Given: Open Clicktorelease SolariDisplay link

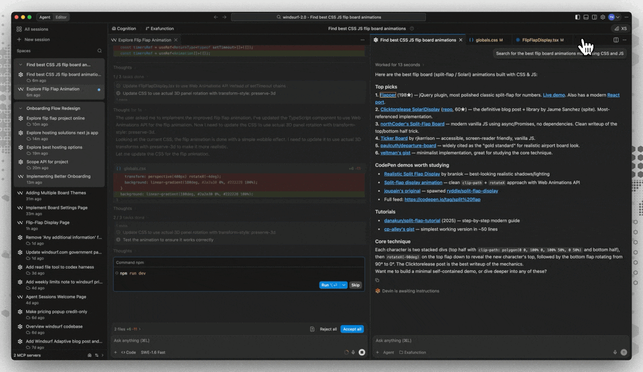Looking at the screenshot, I should click(410, 109).
